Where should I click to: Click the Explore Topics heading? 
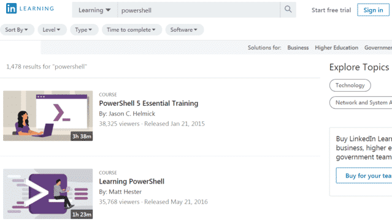coord(359,67)
